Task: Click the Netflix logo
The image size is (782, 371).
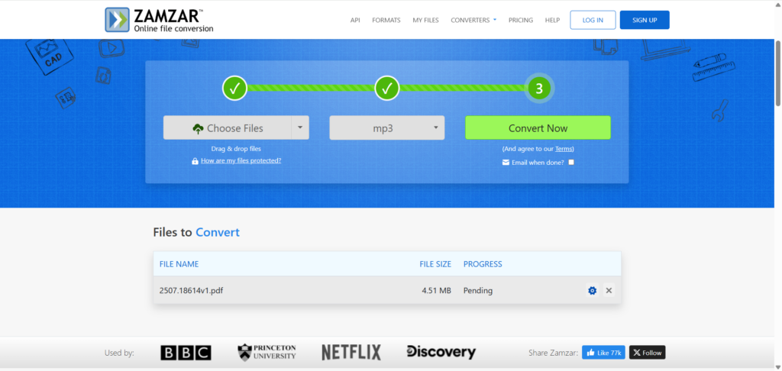Action: tap(351, 352)
